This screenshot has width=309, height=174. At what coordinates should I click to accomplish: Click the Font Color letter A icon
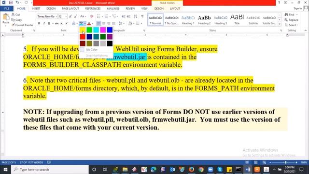click(x=89, y=24)
